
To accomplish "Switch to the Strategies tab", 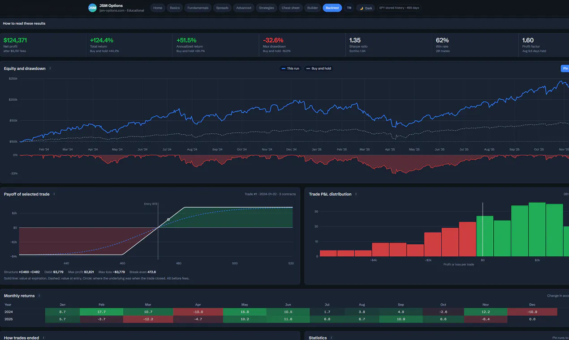I will pos(267,8).
